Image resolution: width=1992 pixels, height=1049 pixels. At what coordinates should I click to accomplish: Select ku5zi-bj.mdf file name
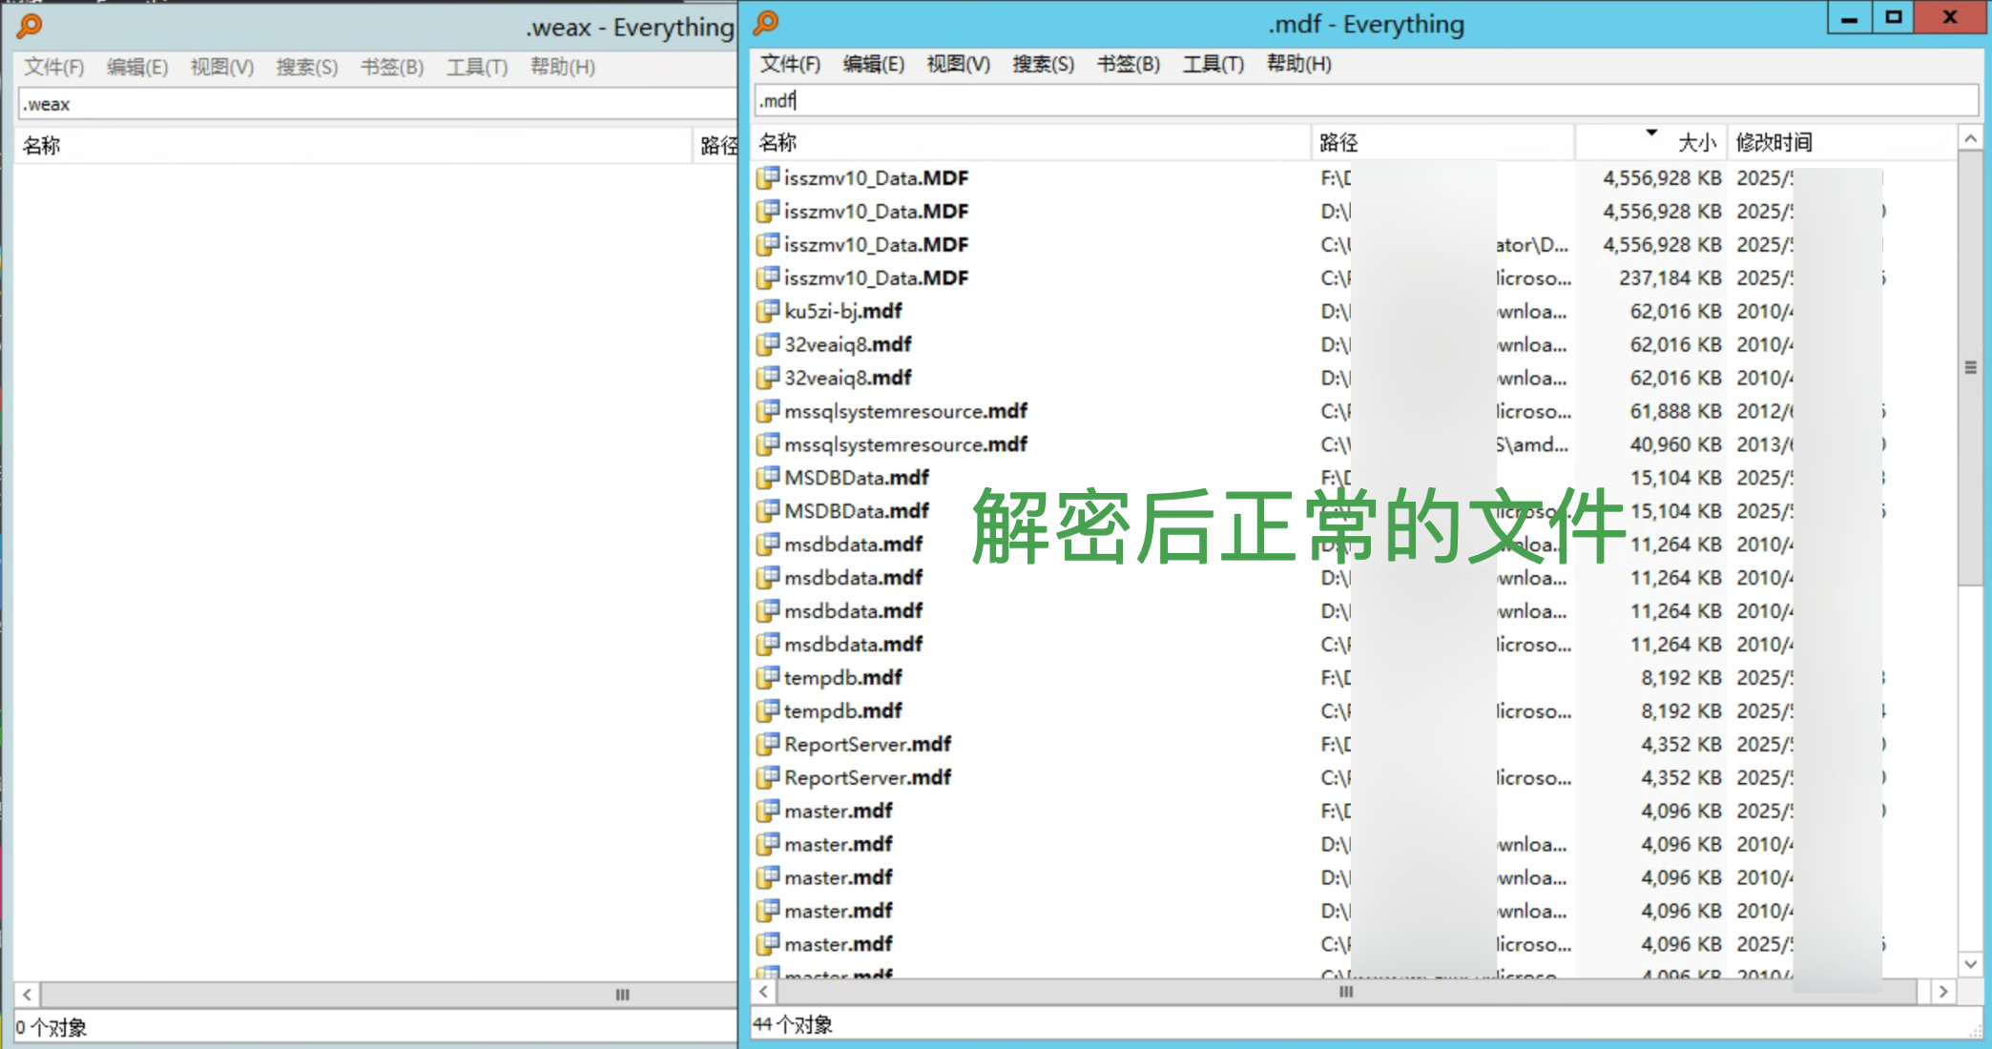pos(842,311)
